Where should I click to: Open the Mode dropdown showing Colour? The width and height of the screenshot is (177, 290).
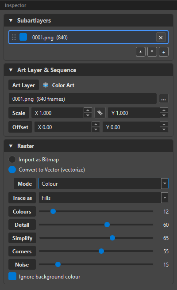pyautogui.click(x=103, y=183)
